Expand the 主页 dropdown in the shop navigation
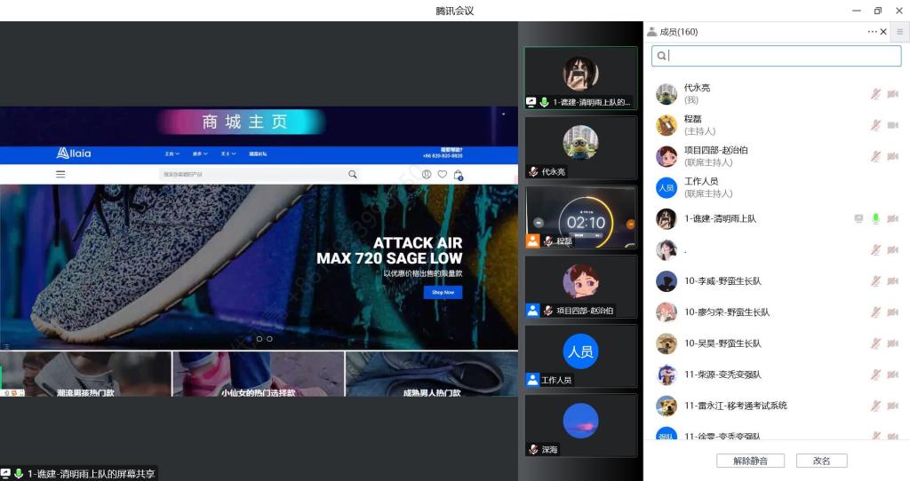 click(x=172, y=154)
